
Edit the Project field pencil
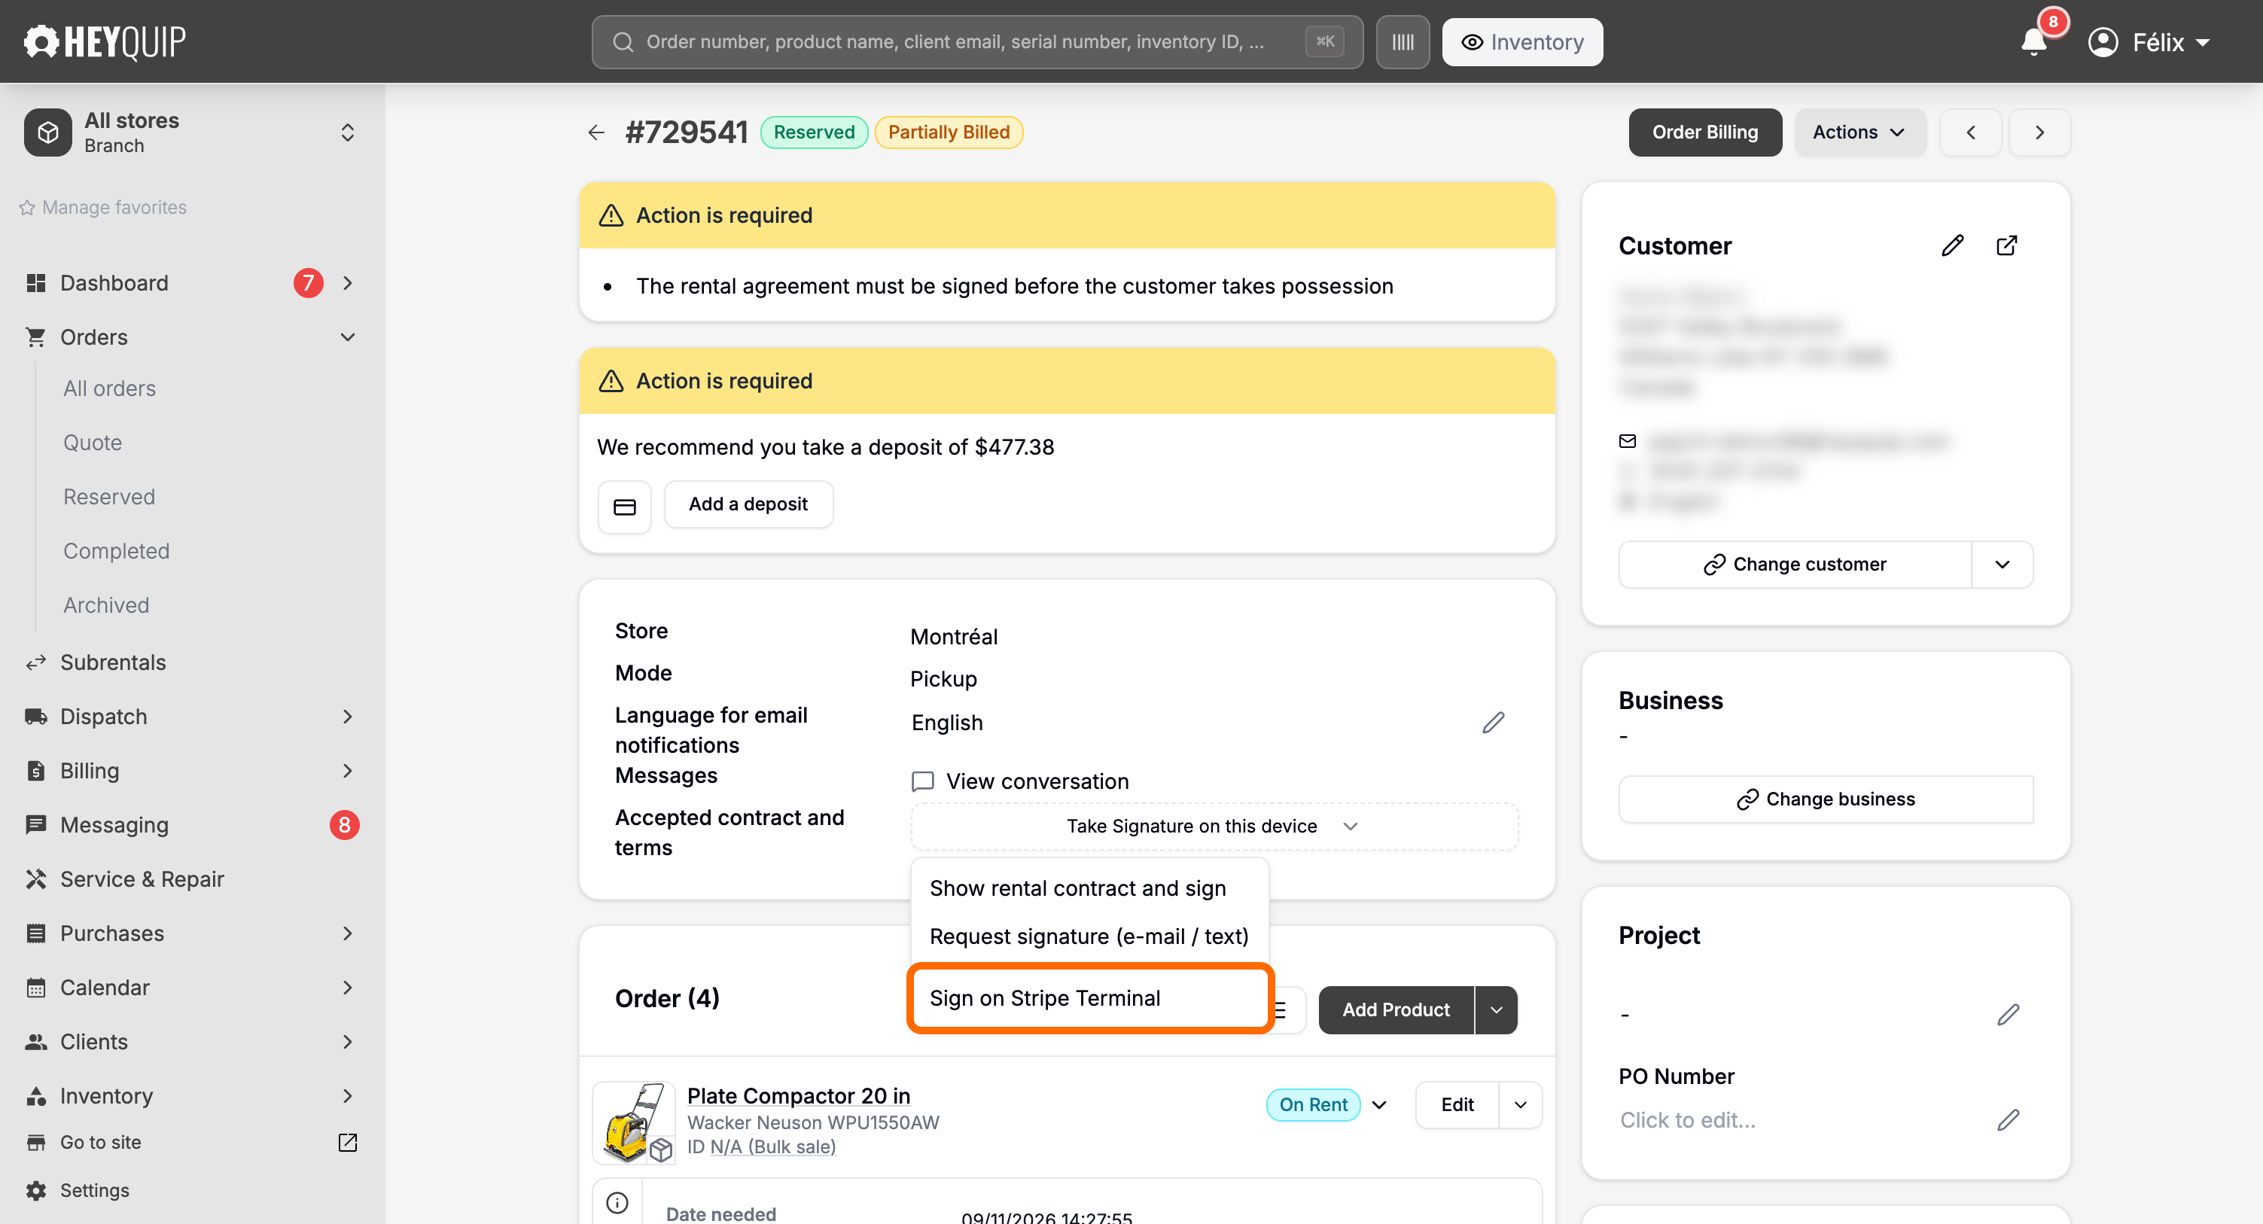click(2009, 1014)
